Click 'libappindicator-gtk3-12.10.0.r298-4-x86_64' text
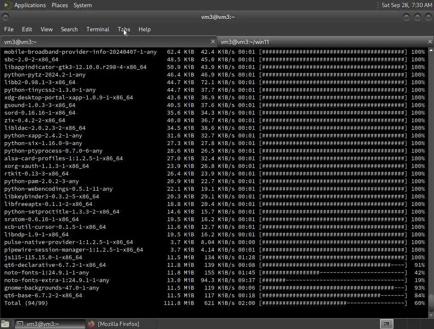The width and height of the screenshot is (434, 329). pos(75,67)
